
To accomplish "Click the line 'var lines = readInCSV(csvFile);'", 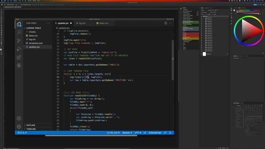I will pos(83,59).
